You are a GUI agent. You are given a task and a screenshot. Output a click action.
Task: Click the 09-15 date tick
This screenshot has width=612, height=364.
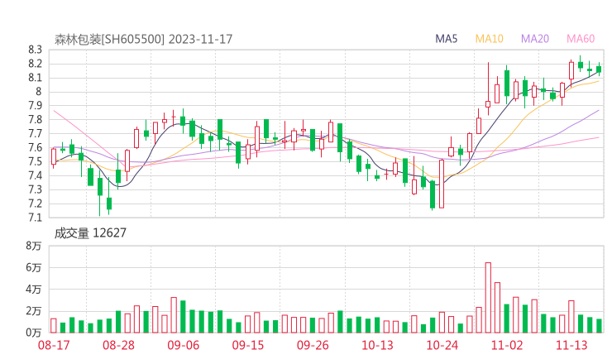(x=248, y=345)
